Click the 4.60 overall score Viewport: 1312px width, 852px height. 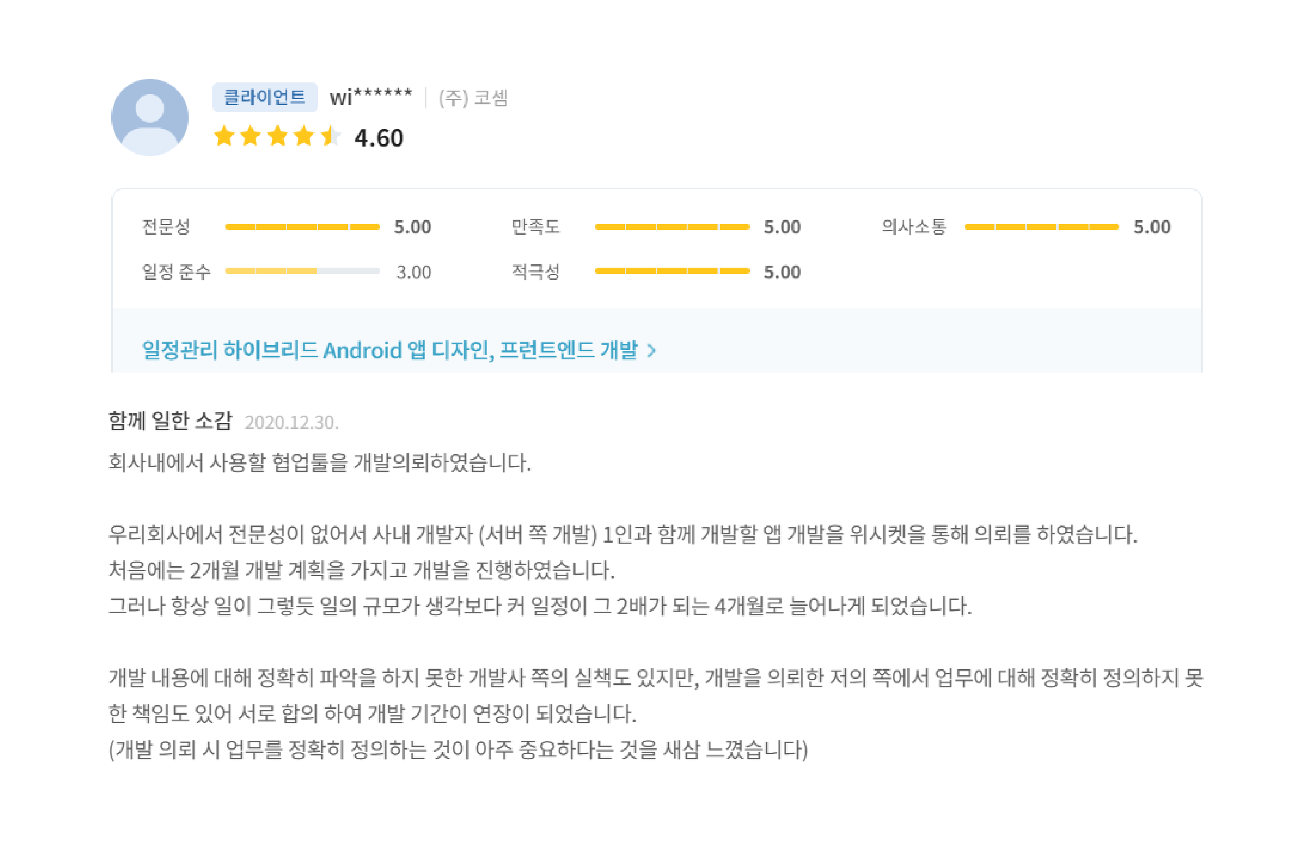click(379, 138)
